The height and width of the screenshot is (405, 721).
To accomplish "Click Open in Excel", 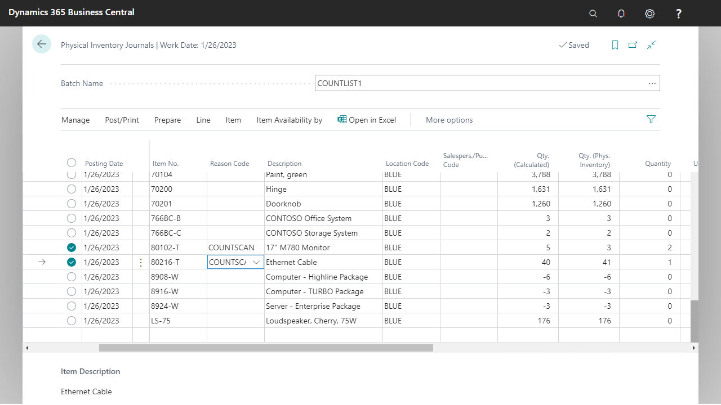I will tap(367, 120).
